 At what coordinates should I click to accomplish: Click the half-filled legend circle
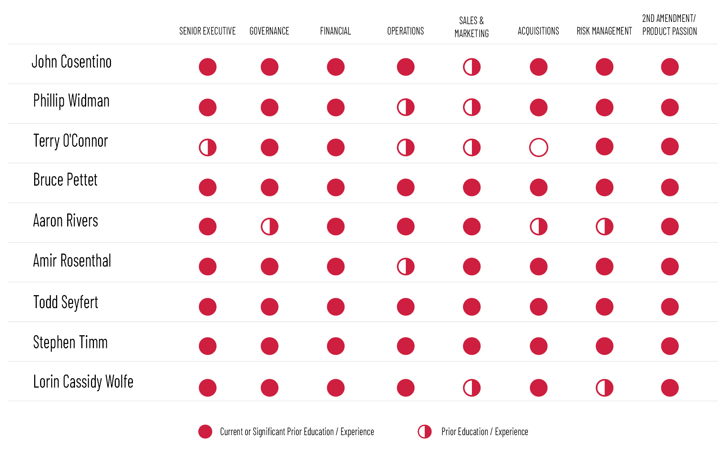424,432
